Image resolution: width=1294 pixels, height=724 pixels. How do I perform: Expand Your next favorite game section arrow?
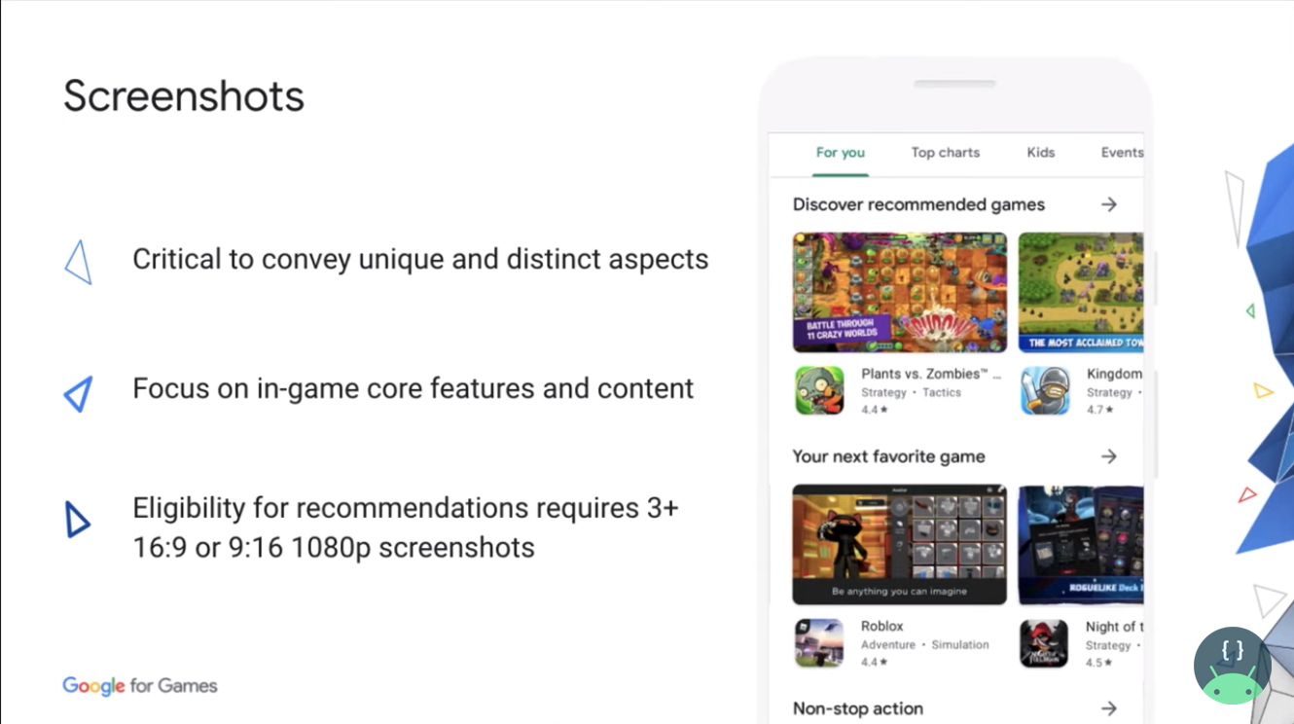click(1109, 455)
